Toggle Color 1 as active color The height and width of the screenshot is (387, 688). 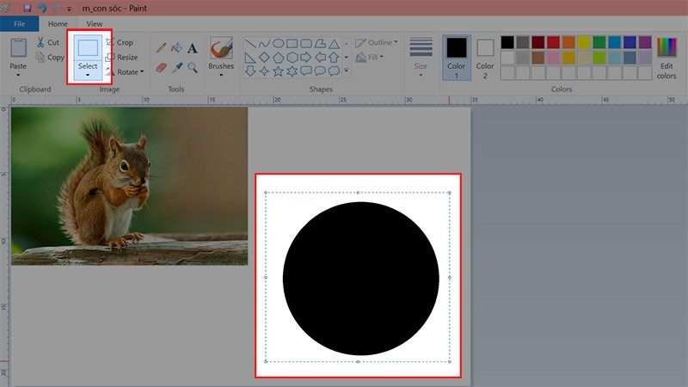pyautogui.click(x=457, y=57)
